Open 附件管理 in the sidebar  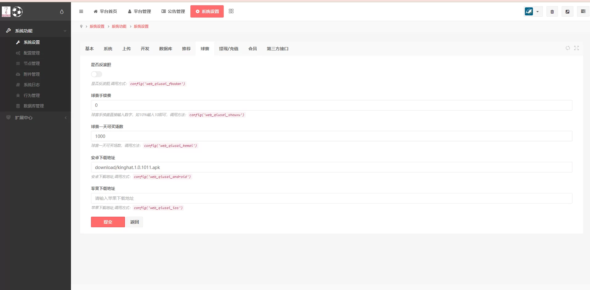[32, 74]
